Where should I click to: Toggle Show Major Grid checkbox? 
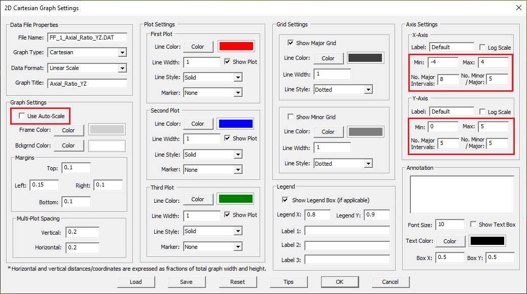tap(291, 43)
